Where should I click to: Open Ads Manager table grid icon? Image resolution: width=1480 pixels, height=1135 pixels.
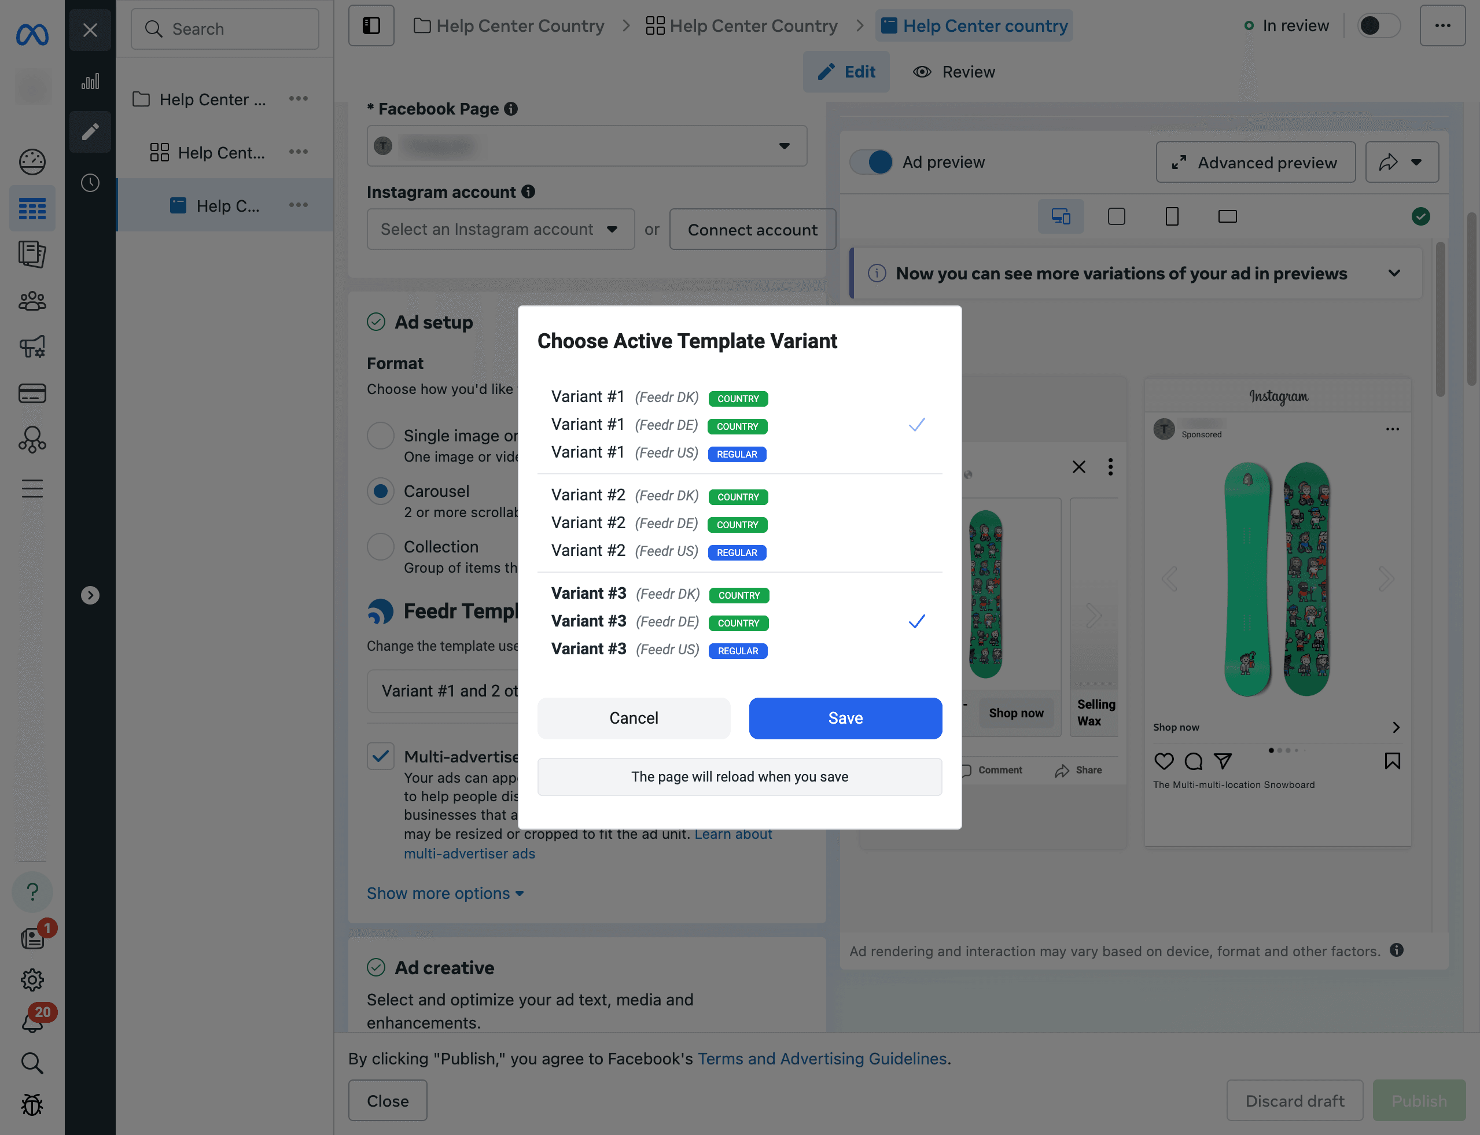[32, 209]
